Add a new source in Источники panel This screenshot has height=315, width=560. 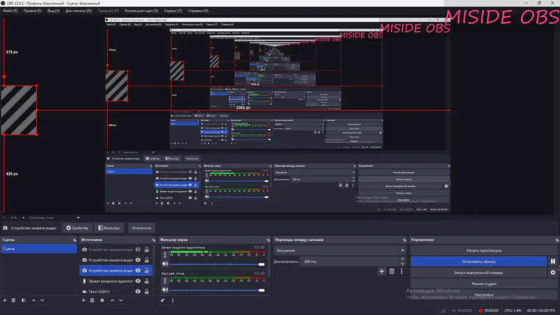[83, 300]
